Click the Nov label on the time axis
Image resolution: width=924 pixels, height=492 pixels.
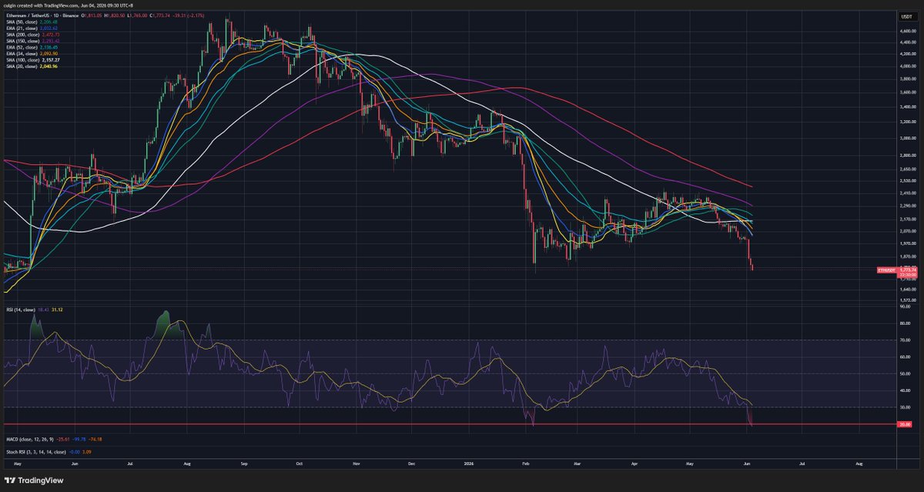click(357, 464)
